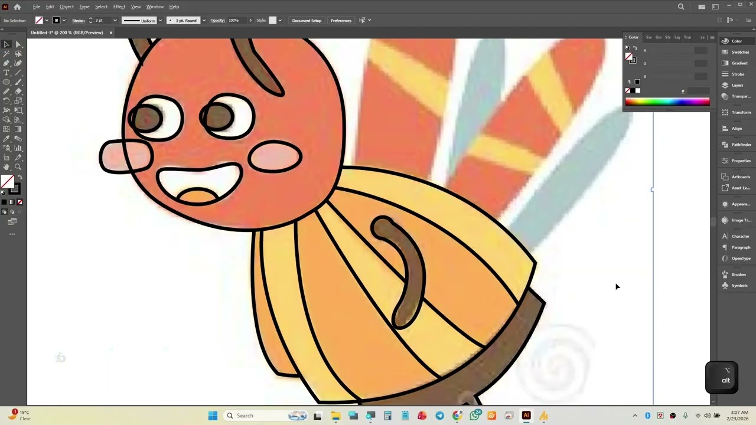Viewport: 756px width, 425px height.
Task: Select the Line Segment tool
Action: (x=18, y=73)
